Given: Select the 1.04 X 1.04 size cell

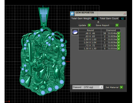Looking at the screenshot, I should pyautogui.click(x=90, y=43).
